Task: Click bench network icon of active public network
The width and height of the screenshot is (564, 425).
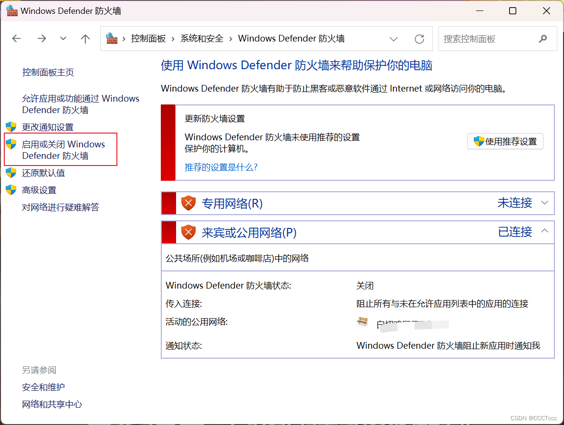Action: pos(363,321)
